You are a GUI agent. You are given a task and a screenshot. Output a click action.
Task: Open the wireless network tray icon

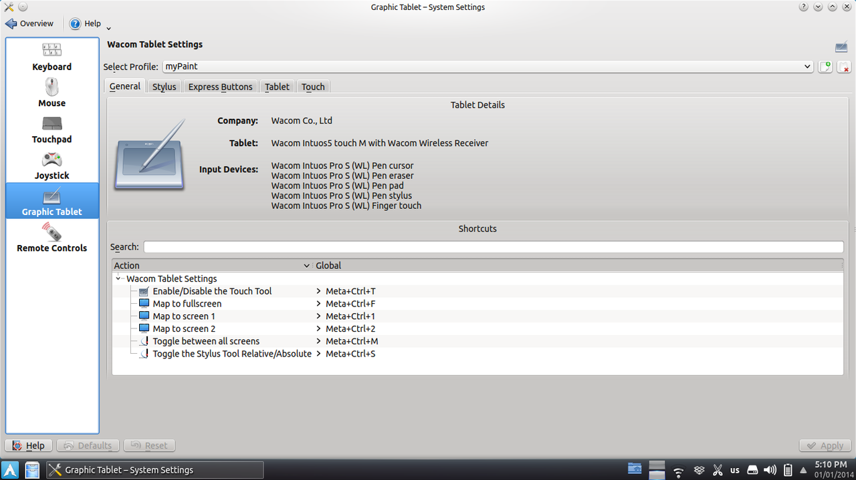tap(678, 470)
